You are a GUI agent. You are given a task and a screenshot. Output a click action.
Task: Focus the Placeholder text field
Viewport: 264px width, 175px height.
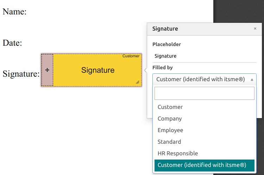click(204, 56)
